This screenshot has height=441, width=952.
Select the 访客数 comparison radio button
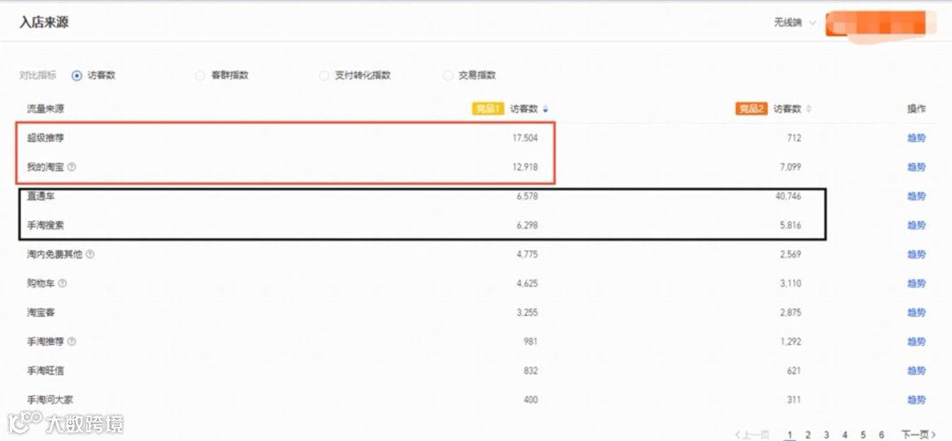[x=77, y=75]
